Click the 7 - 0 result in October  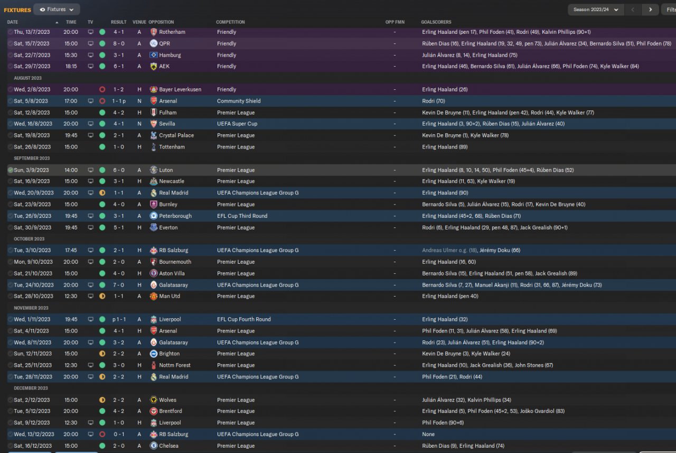click(x=119, y=285)
